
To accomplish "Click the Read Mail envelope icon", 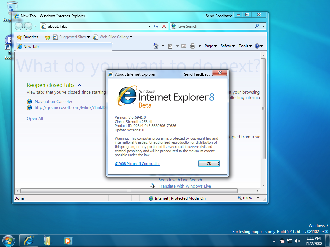I will point(184,46).
